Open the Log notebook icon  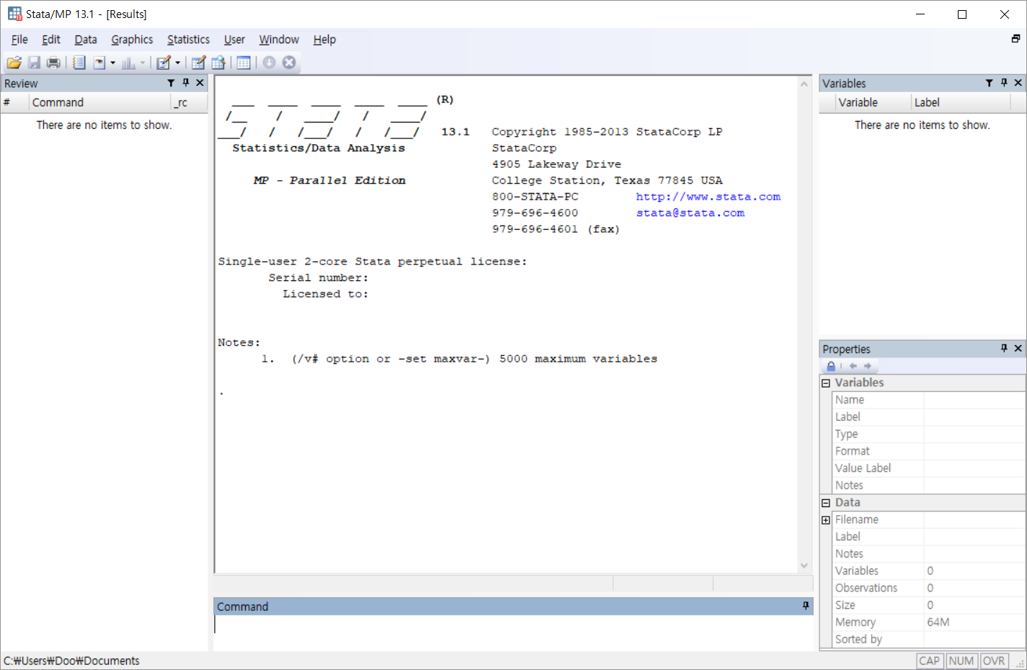point(79,63)
